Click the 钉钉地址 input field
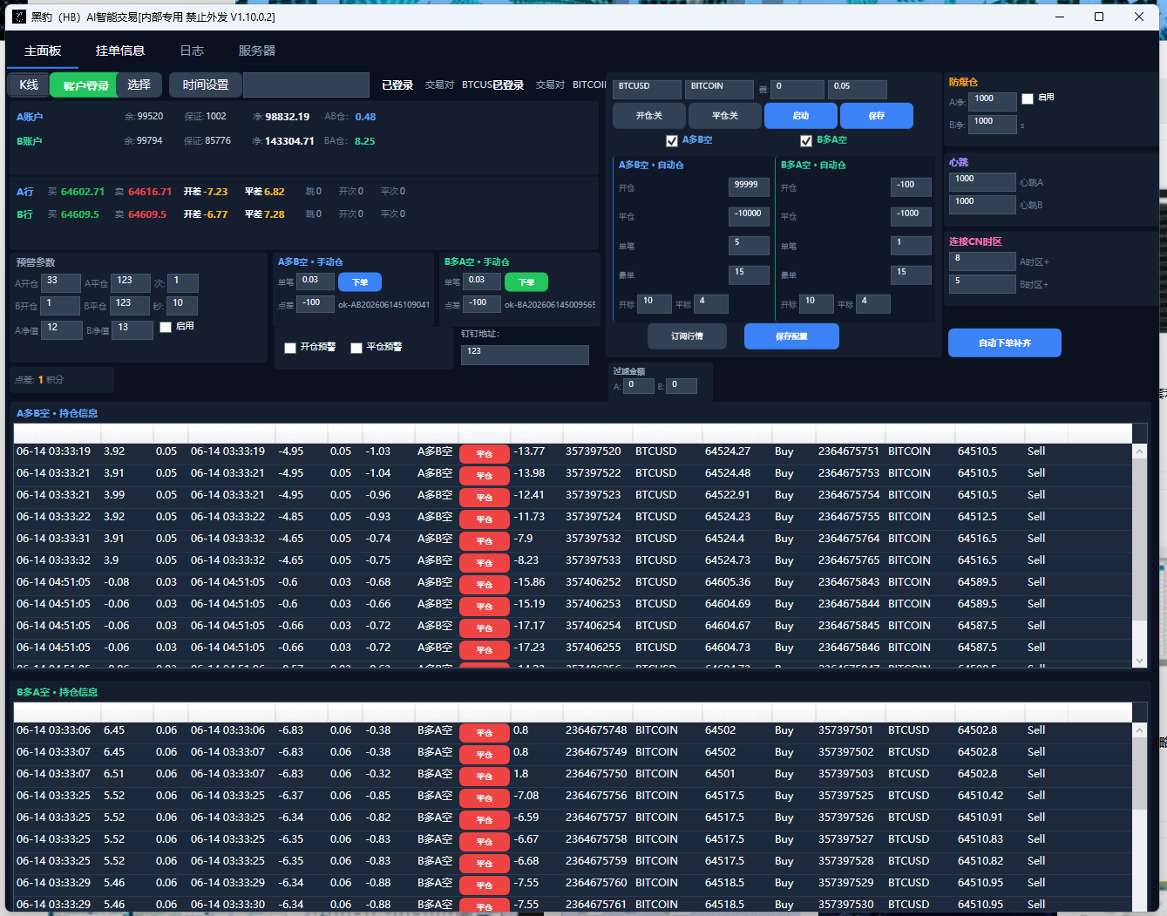 [x=525, y=355]
